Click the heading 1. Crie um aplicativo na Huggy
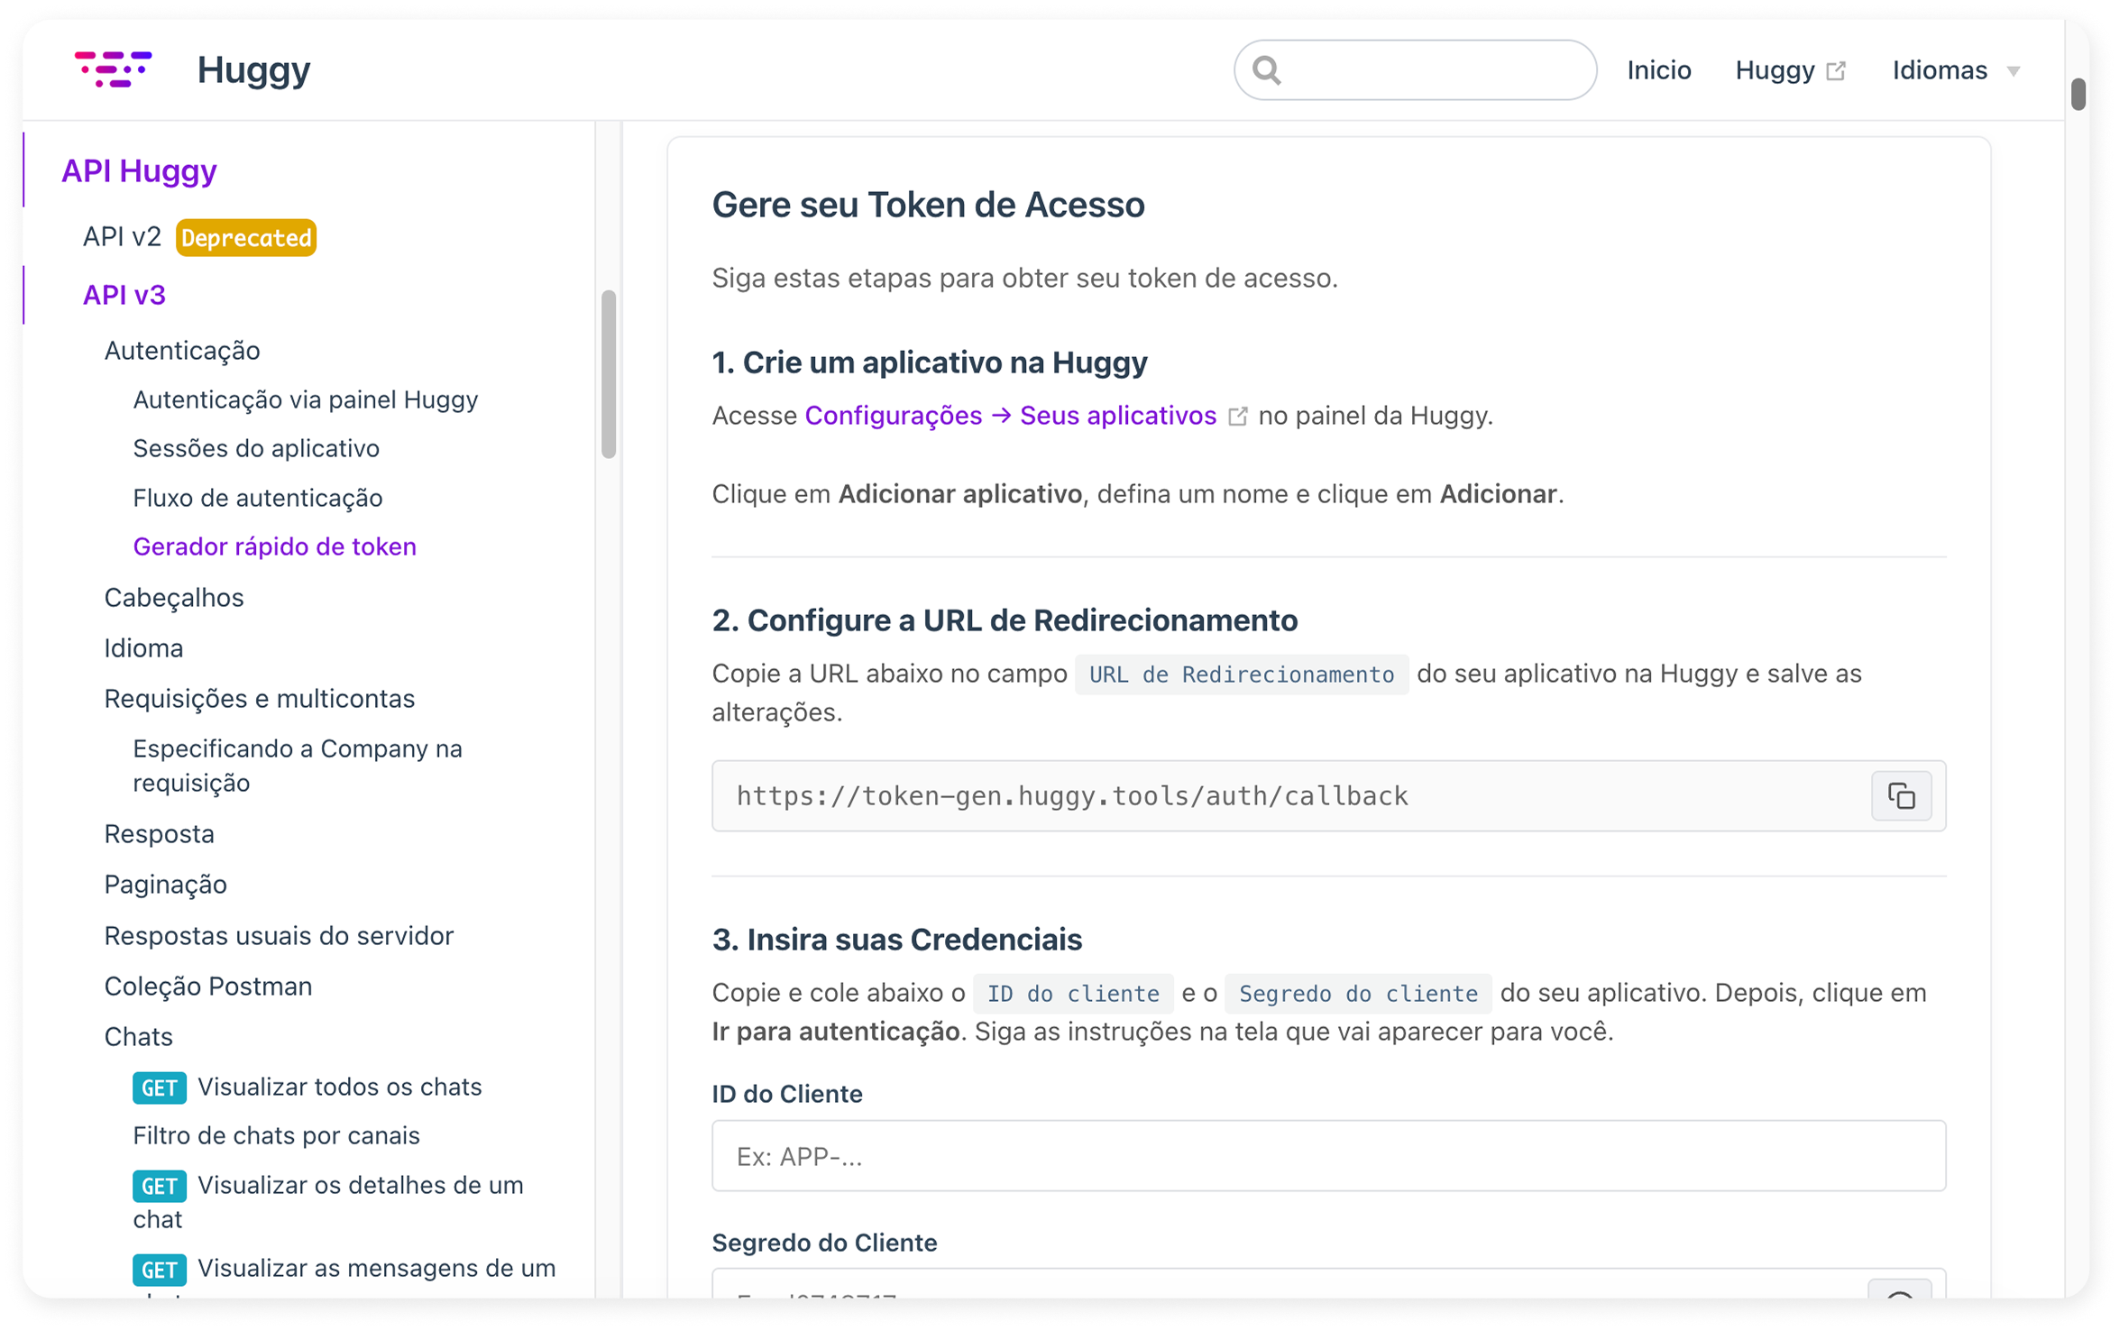Screen dimensions: 2119x1331 point(930,362)
